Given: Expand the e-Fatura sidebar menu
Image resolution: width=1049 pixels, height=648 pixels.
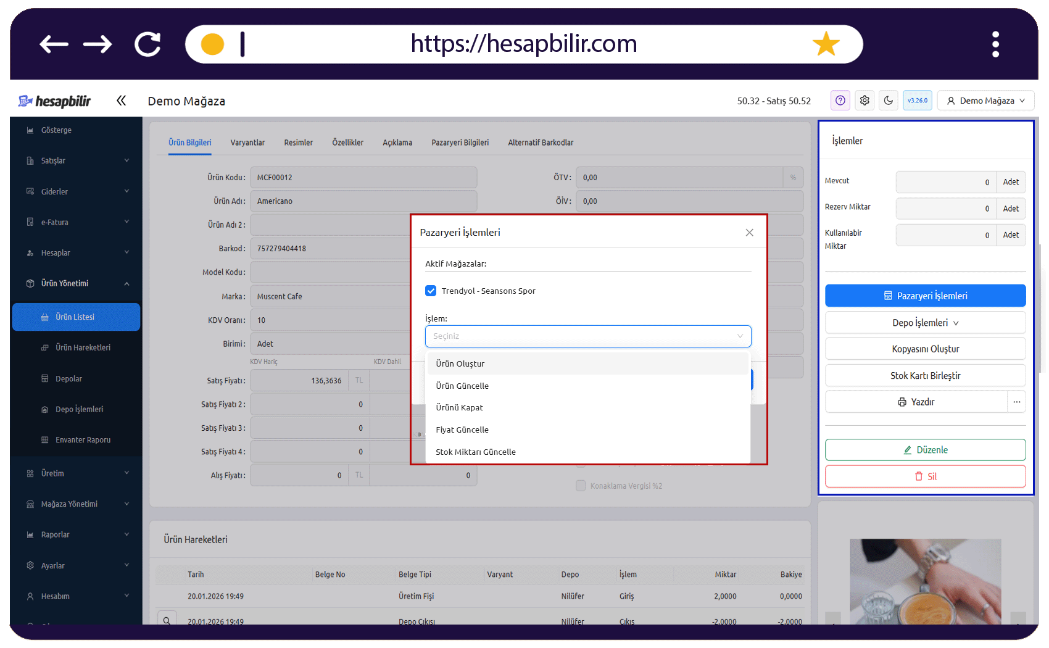Looking at the screenshot, I should tap(77, 222).
